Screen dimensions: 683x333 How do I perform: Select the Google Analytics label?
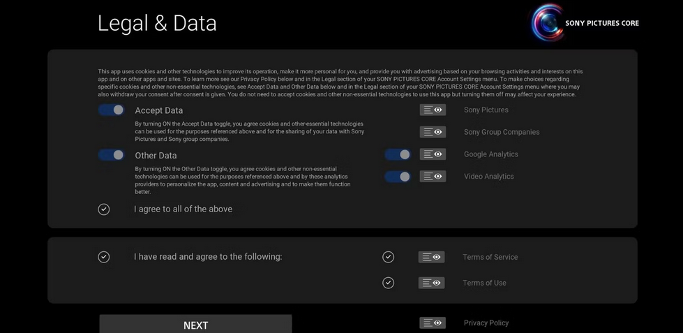[x=491, y=154]
